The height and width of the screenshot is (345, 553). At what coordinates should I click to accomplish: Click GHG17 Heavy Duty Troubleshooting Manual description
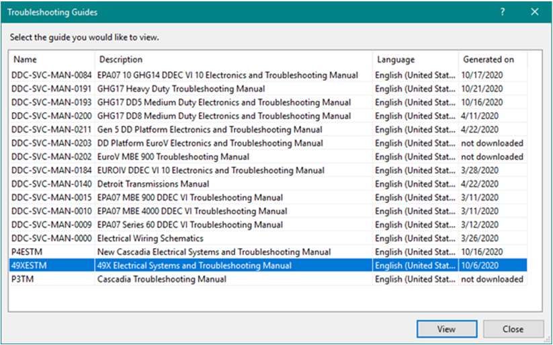[x=181, y=89]
